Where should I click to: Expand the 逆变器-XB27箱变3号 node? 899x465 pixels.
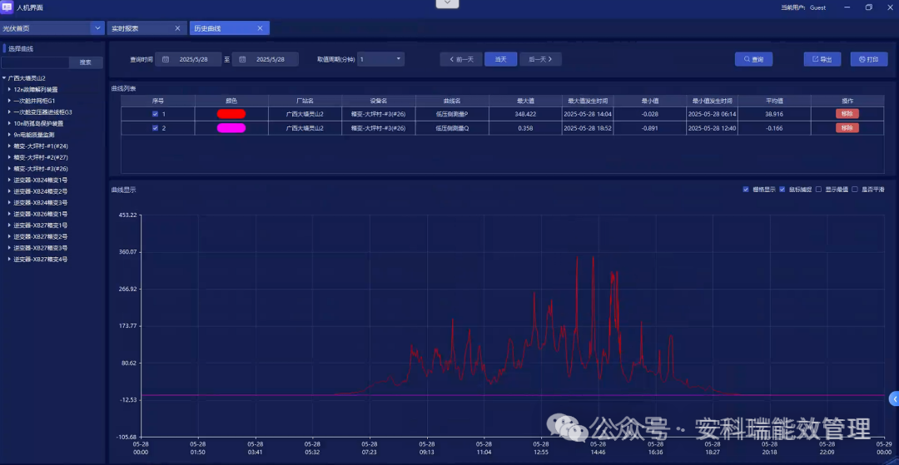pos(9,248)
